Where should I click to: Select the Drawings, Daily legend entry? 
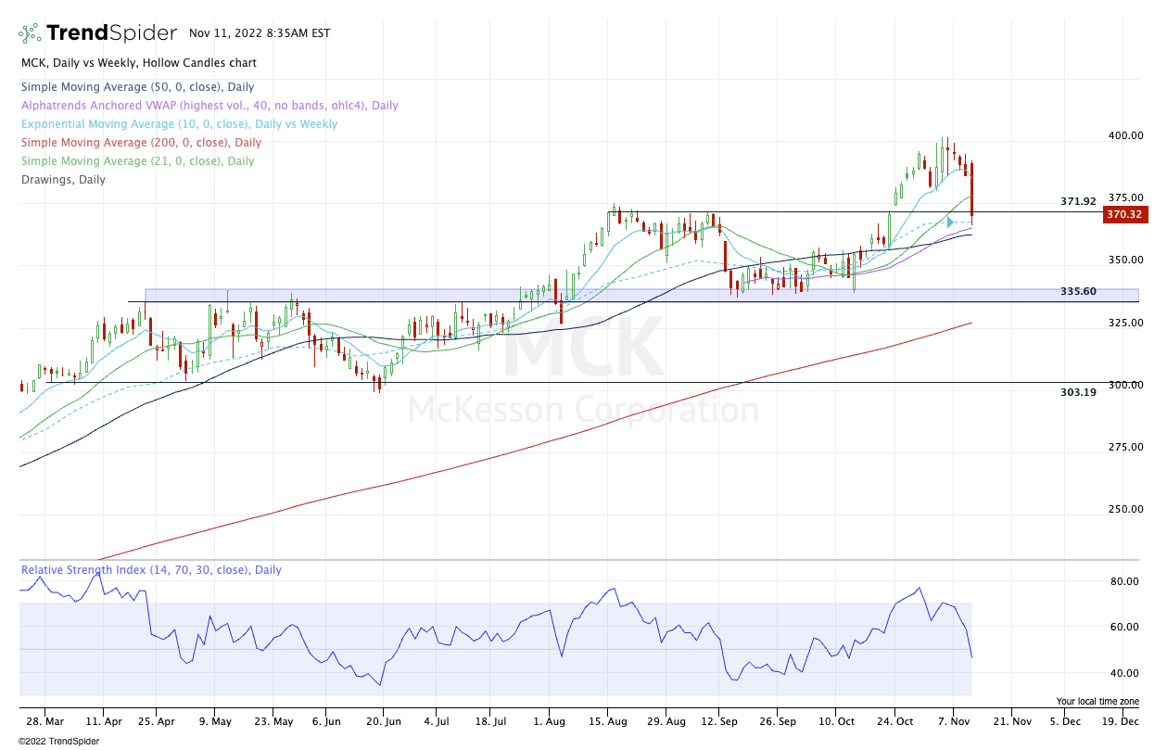tap(63, 180)
